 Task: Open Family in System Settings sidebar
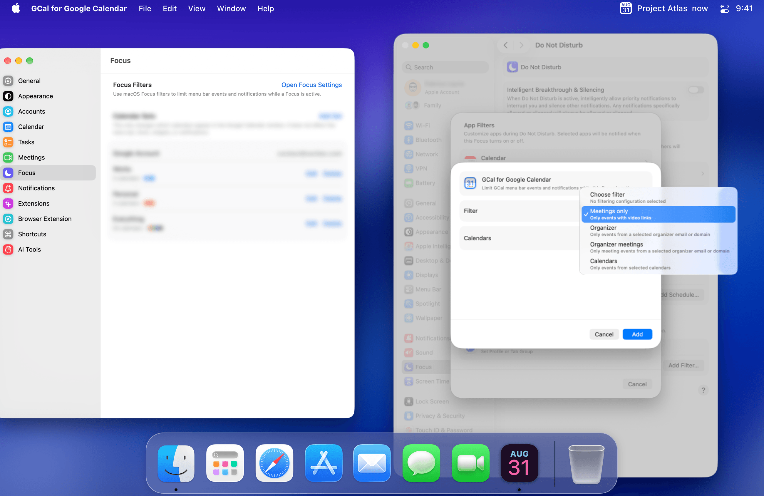click(423, 105)
